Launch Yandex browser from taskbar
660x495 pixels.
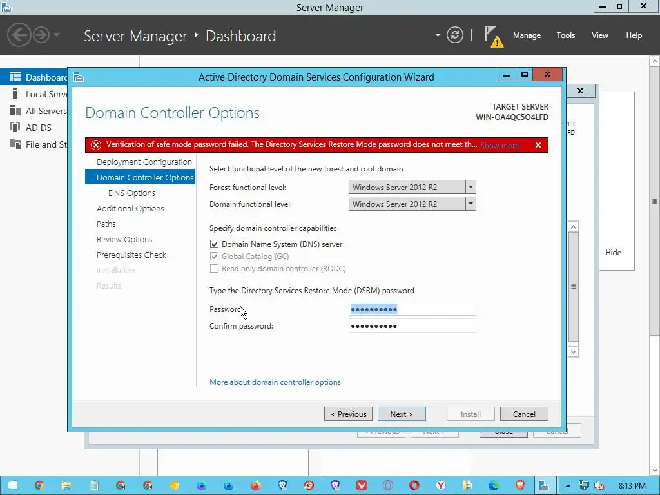441,486
